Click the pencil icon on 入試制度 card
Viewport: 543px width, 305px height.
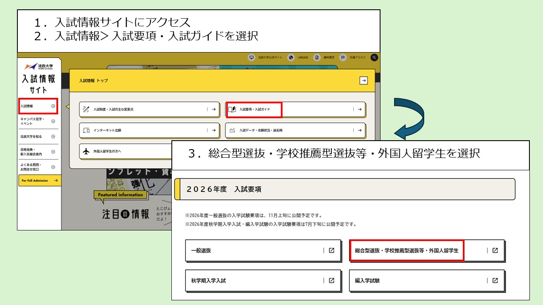click(x=86, y=109)
